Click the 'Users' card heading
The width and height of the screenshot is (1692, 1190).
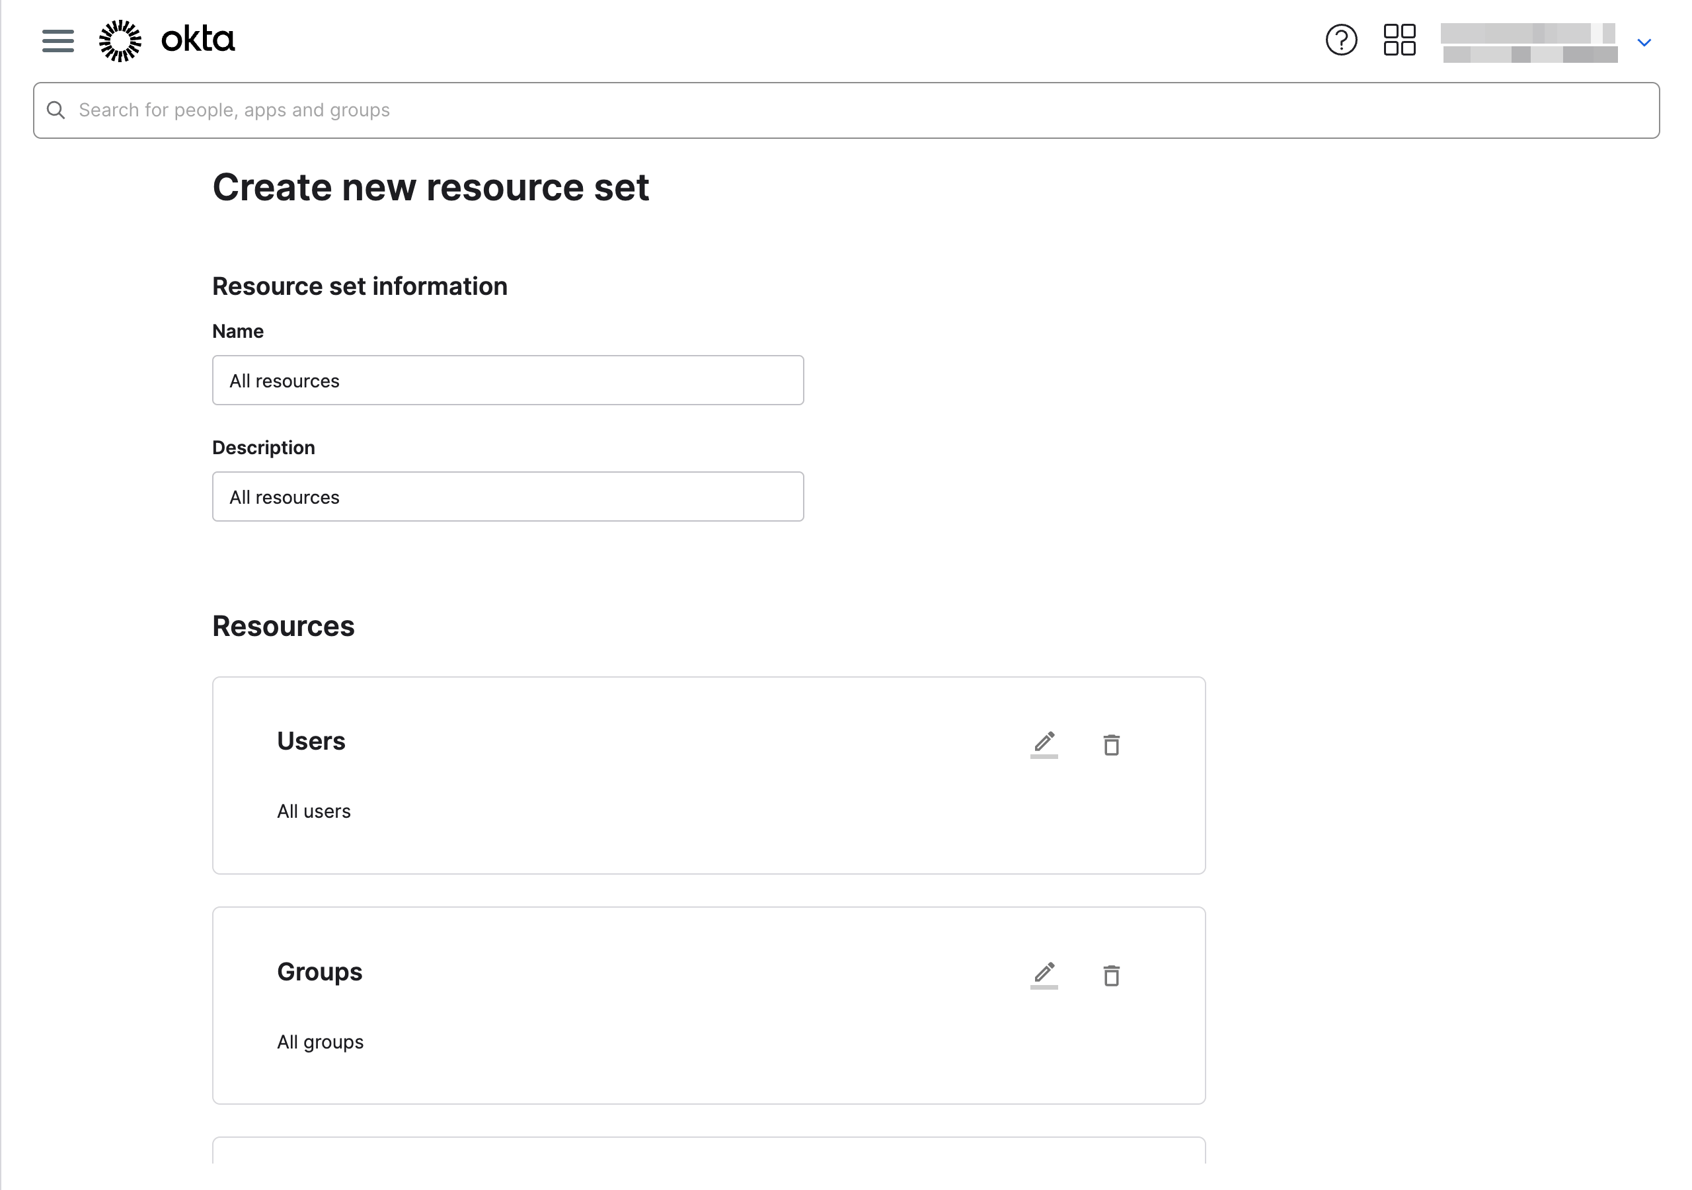(311, 741)
